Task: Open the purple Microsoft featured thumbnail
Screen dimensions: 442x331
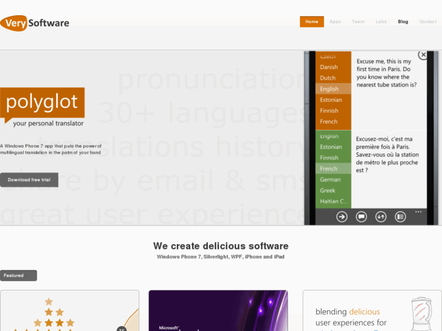Action: [218, 310]
